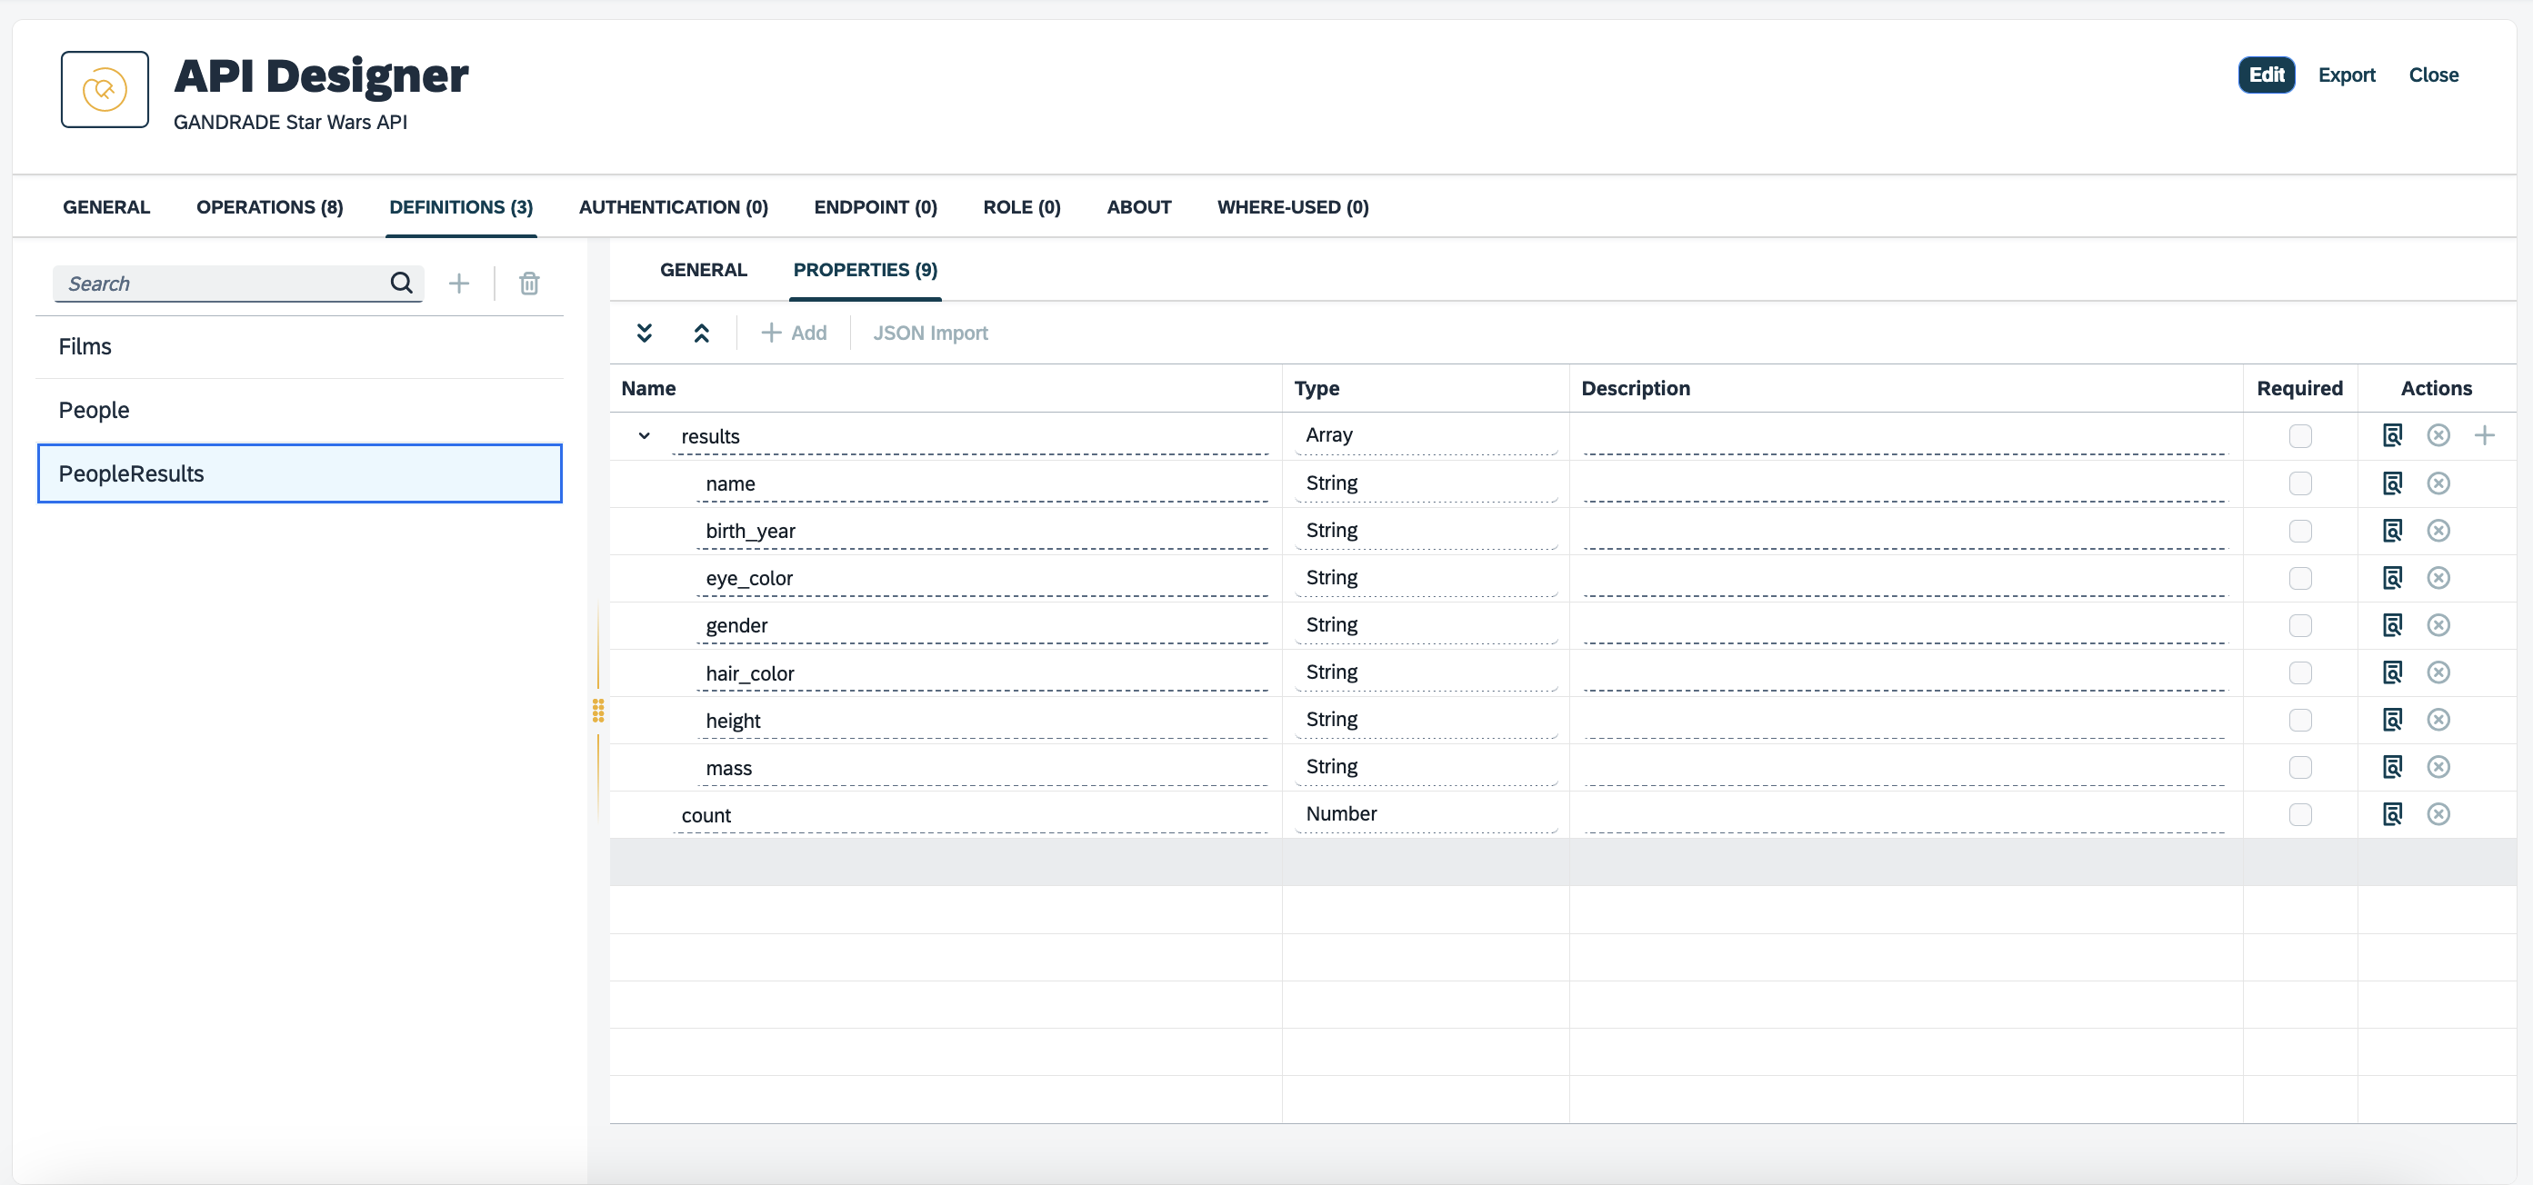2533x1185 pixels.
Task: Click the remove icon on the mass row
Action: [2438, 766]
